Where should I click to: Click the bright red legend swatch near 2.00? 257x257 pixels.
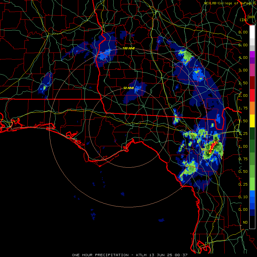coord(252,95)
